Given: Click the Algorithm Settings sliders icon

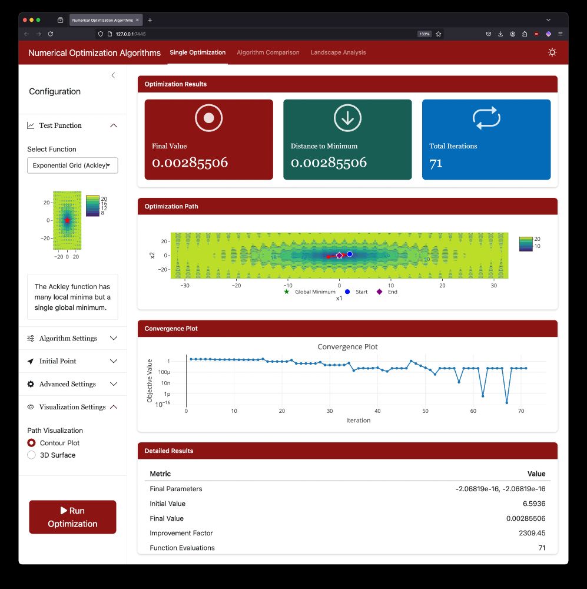Looking at the screenshot, I should [31, 339].
